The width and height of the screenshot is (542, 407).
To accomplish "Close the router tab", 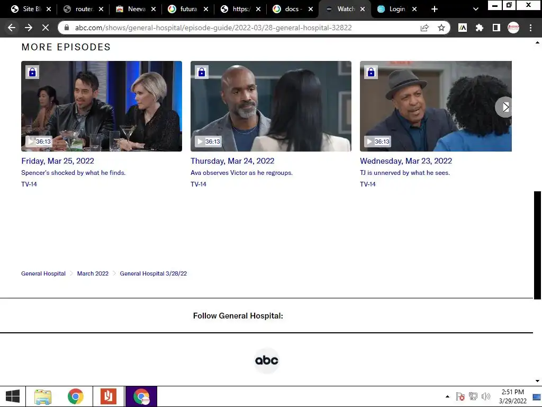I will [101, 9].
